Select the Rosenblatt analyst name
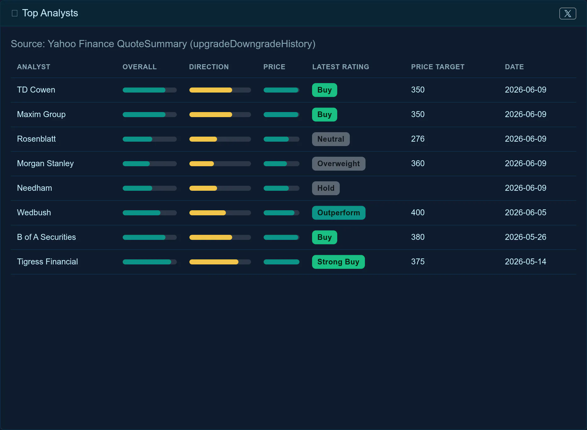Image resolution: width=587 pixels, height=430 pixels. (36, 139)
